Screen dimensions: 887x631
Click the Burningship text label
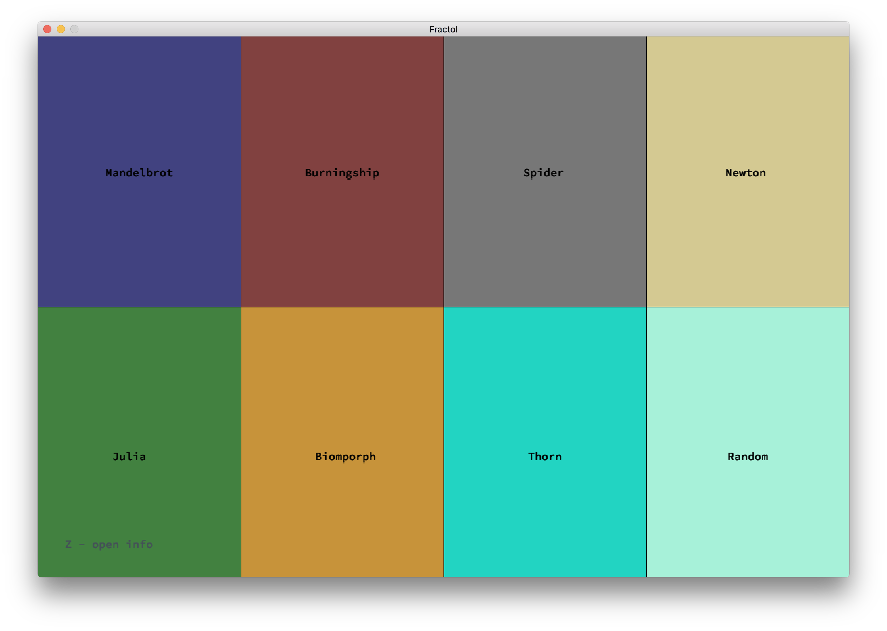[x=342, y=173]
